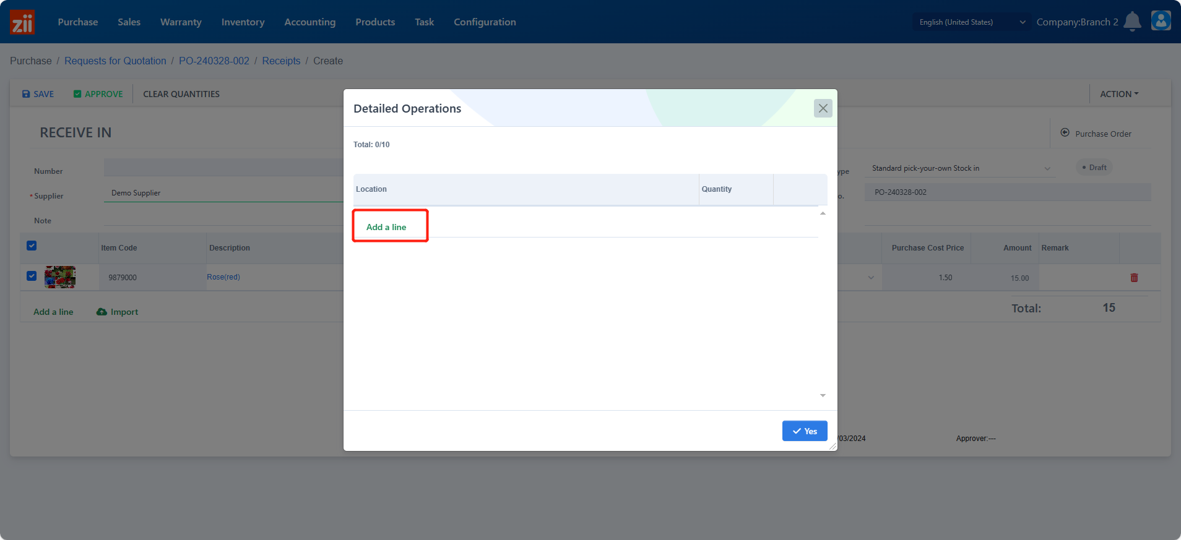
Task: Open the notifications bell
Action: pyautogui.click(x=1132, y=22)
